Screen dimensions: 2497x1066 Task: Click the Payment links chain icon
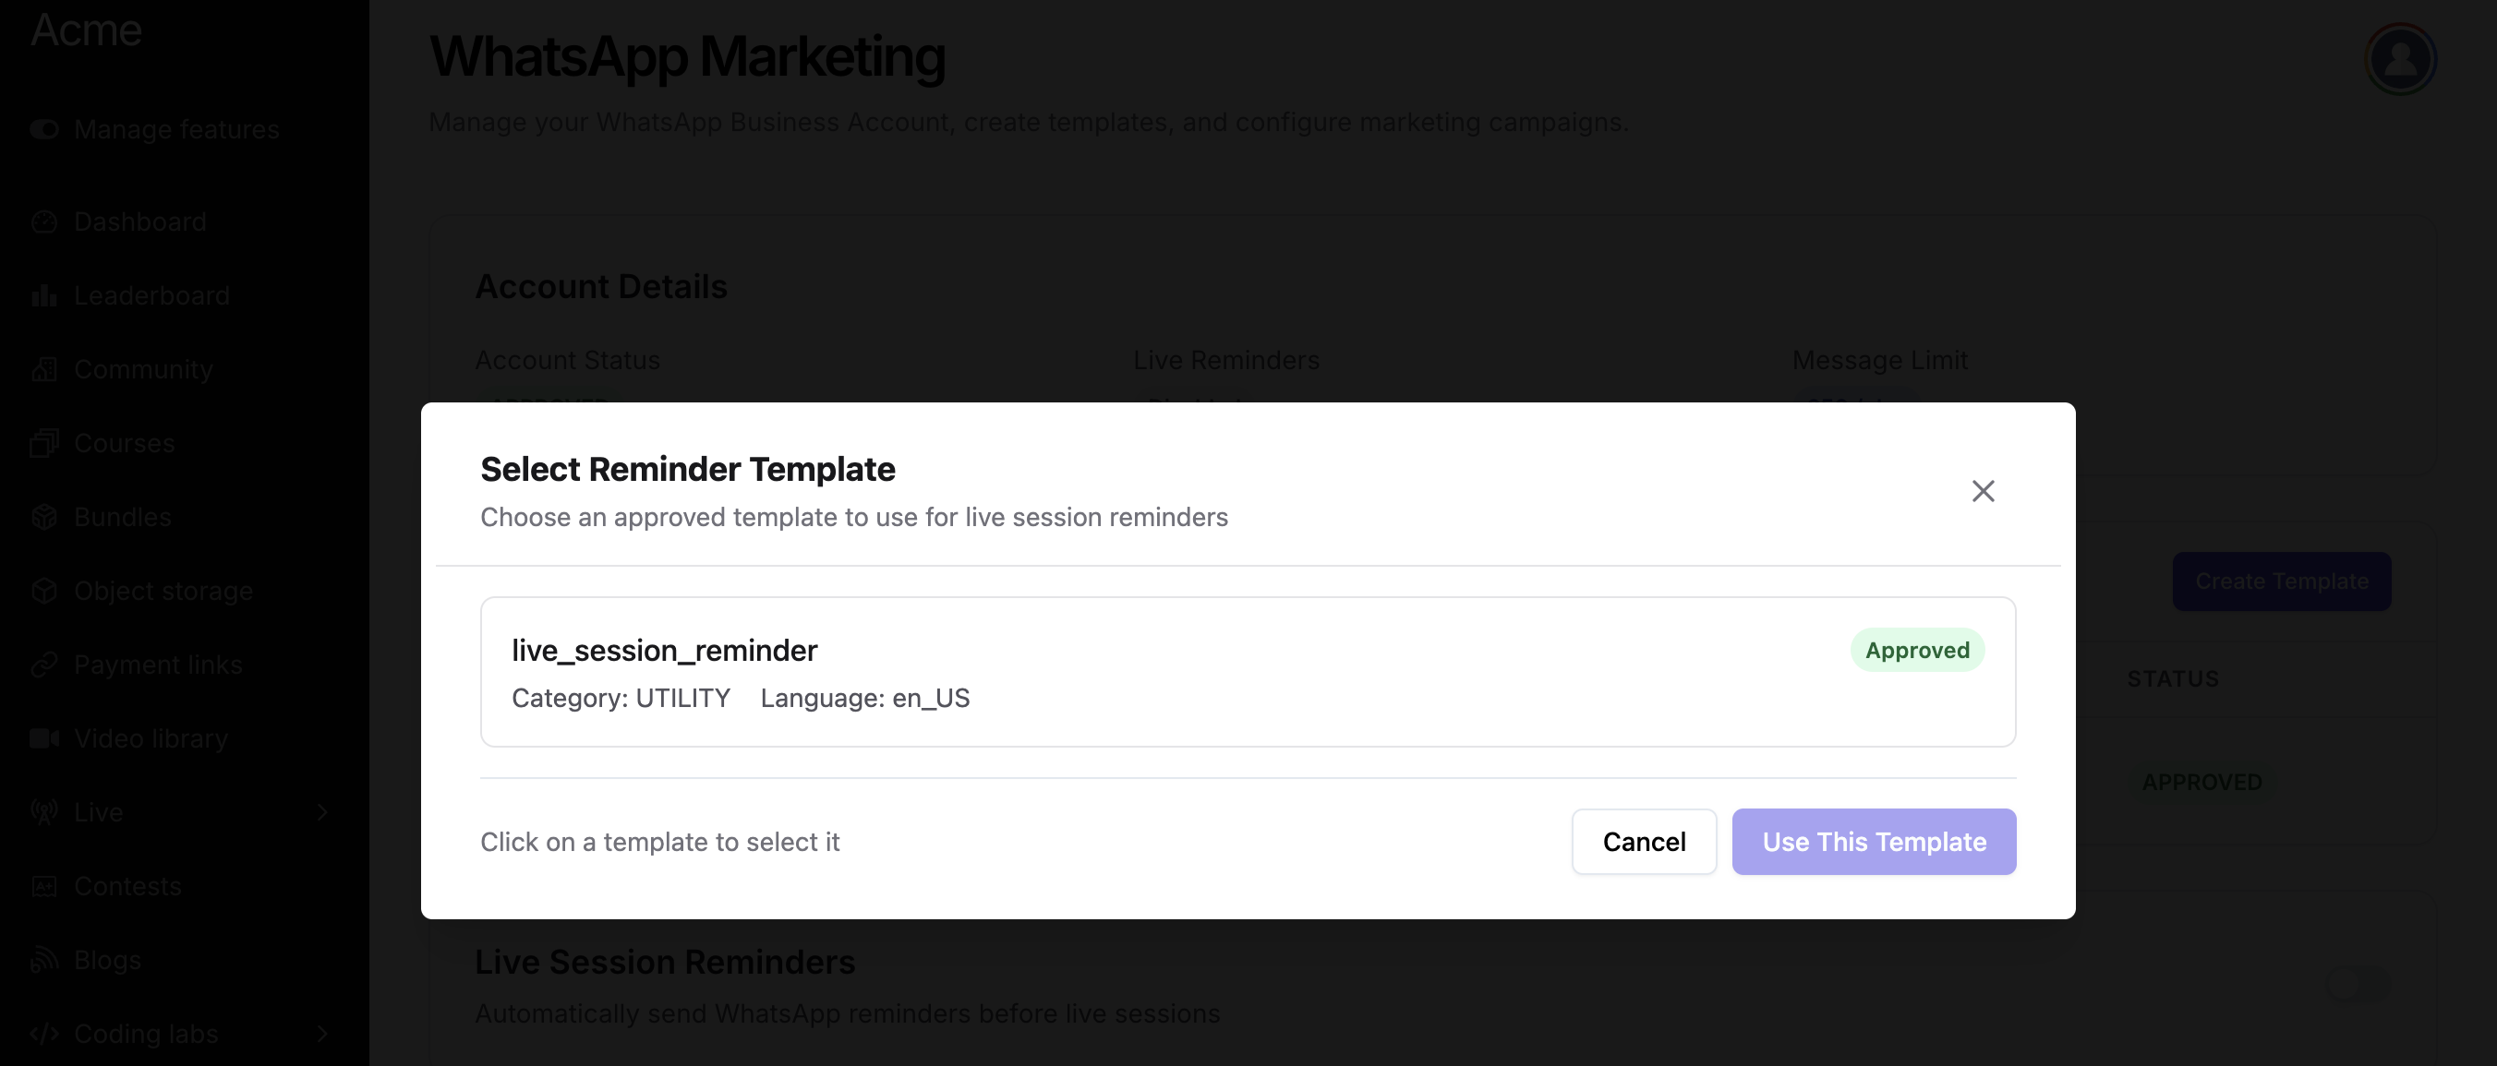(44, 665)
